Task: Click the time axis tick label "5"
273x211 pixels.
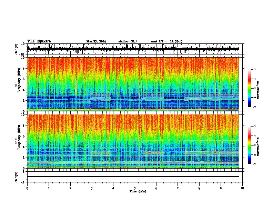Action: pos(135,188)
